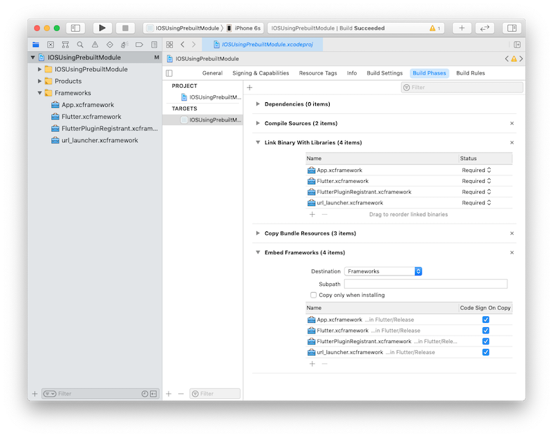Remove the selected target
Screen dimensions: 553x437
(181, 394)
